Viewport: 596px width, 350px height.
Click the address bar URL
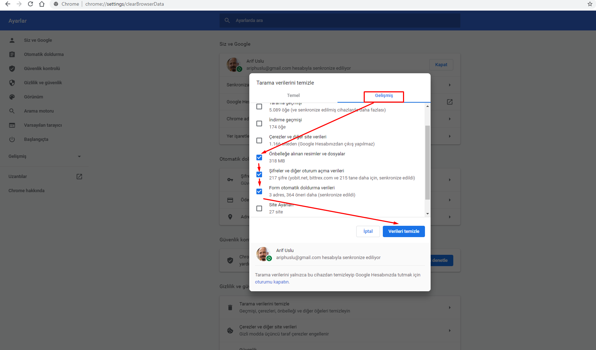(x=125, y=4)
